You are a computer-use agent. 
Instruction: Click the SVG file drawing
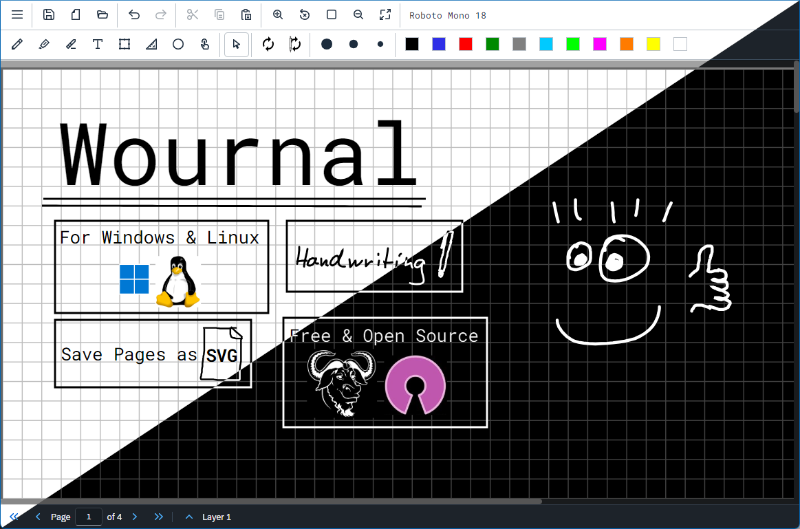tap(221, 354)
